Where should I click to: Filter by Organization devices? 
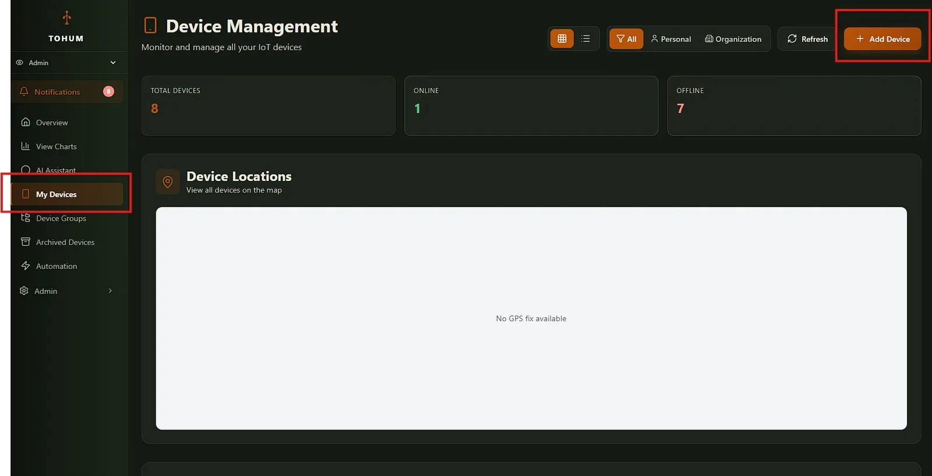click(733, 39)
